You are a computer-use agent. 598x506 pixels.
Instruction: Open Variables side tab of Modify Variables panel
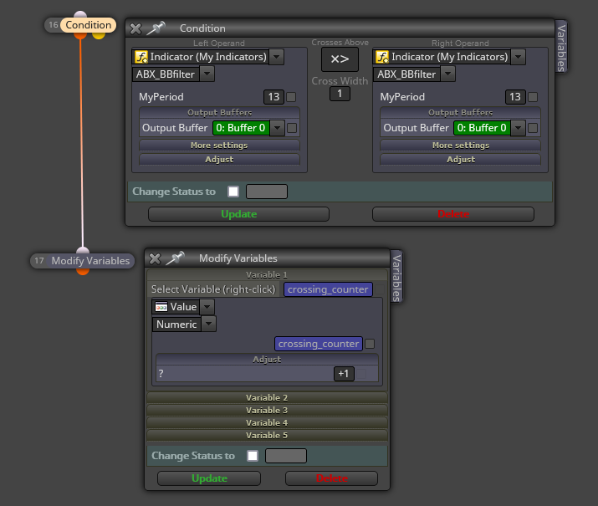click(396, 277)
